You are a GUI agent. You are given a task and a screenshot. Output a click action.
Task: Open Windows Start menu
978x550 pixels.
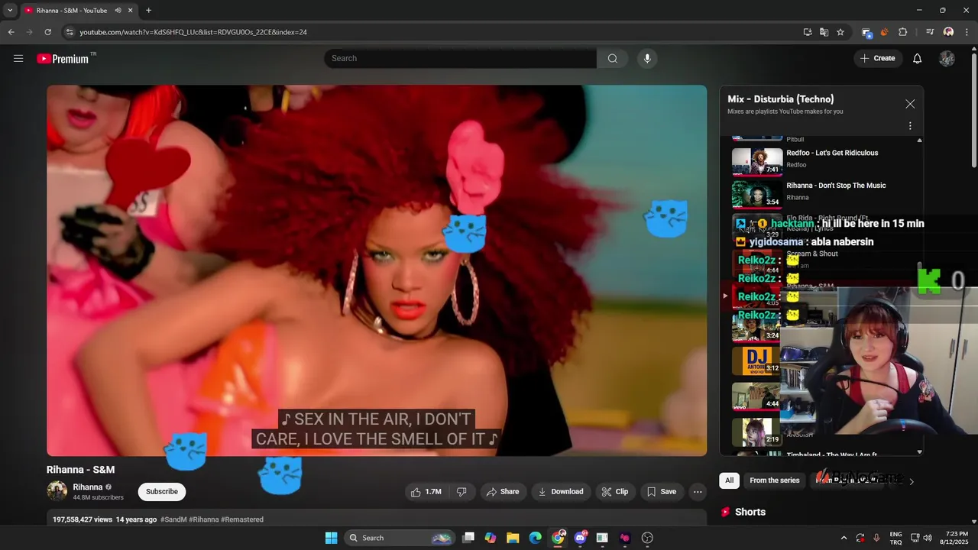[x=331, y=538]
